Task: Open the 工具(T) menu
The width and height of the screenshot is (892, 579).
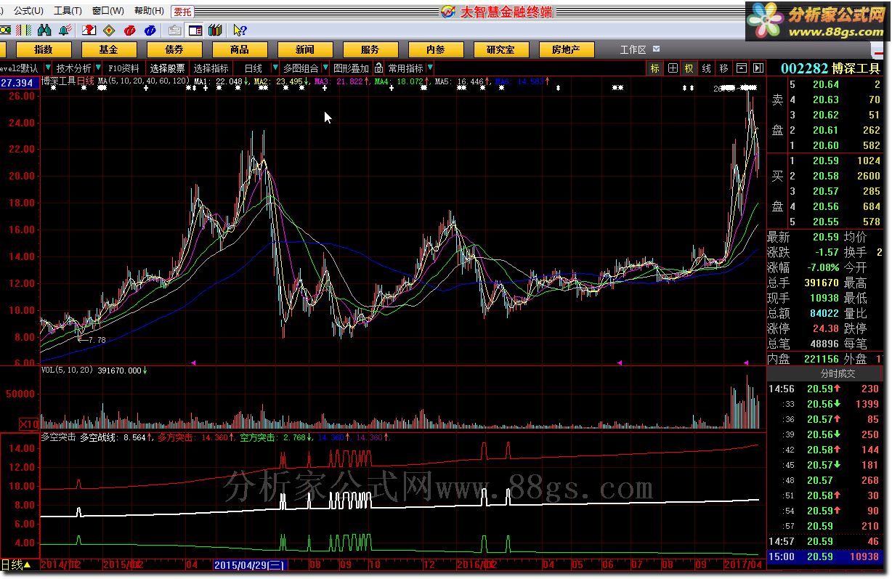Action: [68, 11]
